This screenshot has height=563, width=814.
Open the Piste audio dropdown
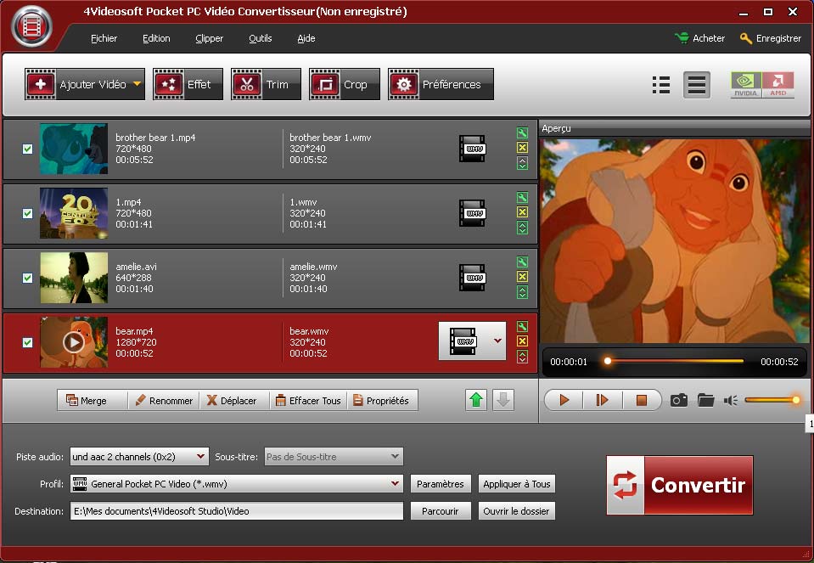[x=200, y=457]
